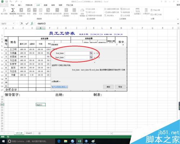The image size is (180, 144).
Task: Select row 21 header
Action: tap(2, 105)
